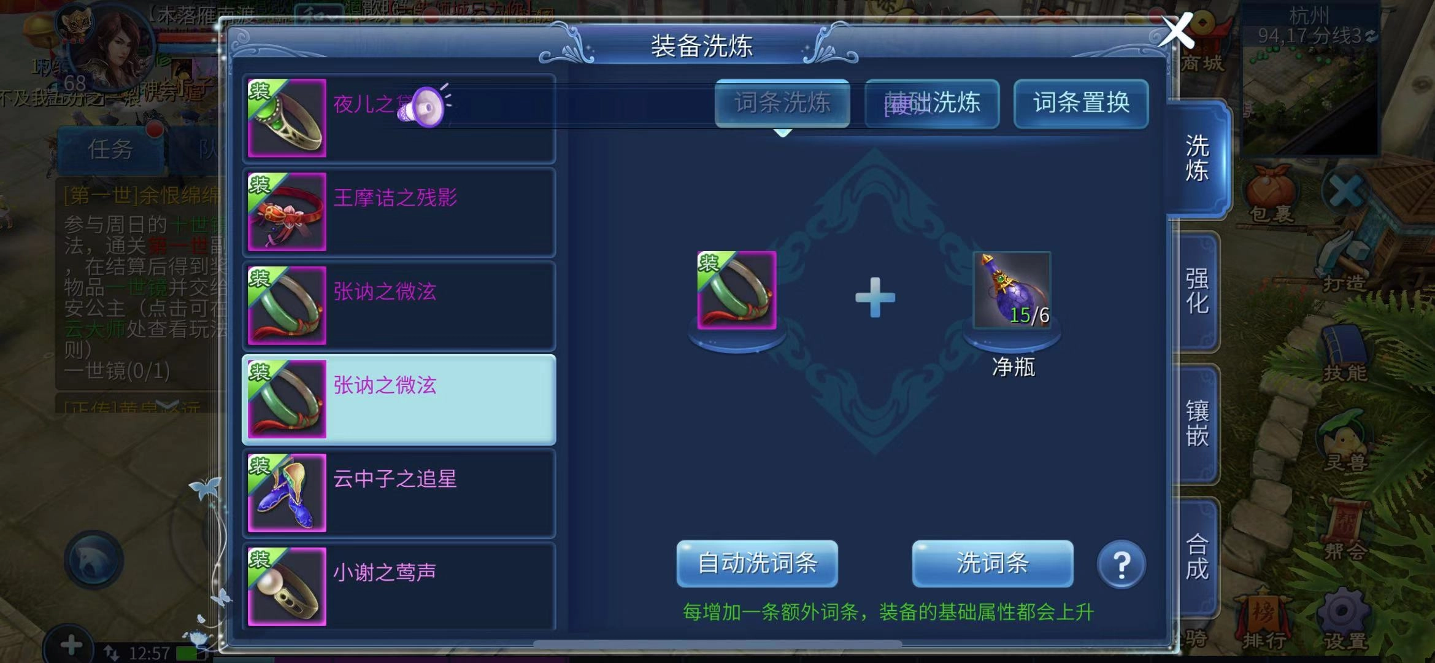Image resolution: width=1435 pixels, height=663 pixels.
Task: Switch to the 词条洗炼 tab
Action: 782,103
